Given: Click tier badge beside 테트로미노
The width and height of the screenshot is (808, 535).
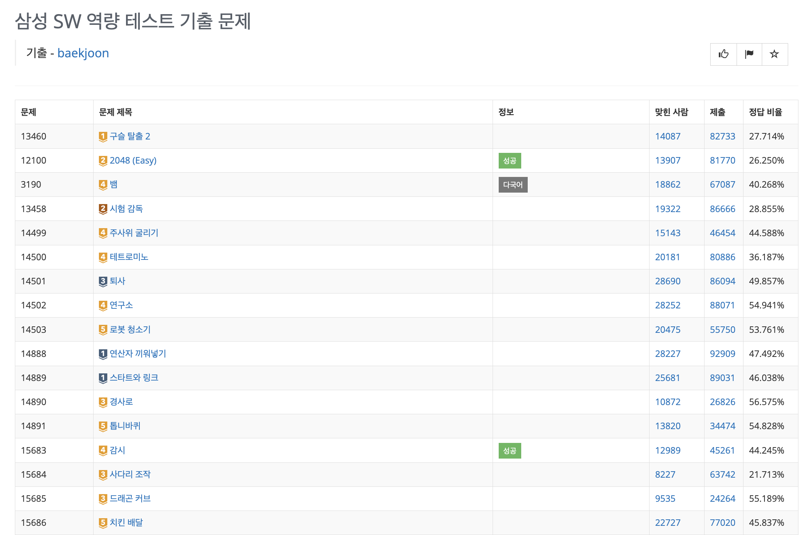Looking at the screenshot, I should click(x=103, y=257).
